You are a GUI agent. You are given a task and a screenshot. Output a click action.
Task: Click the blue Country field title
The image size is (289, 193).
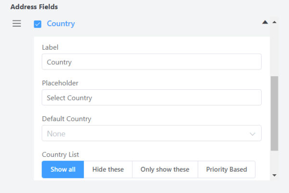[x=61, y=24]
